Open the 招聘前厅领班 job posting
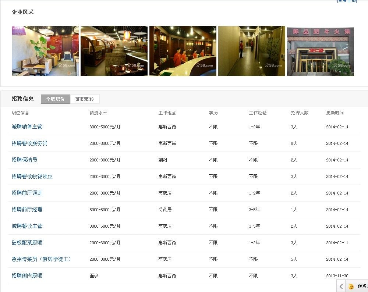The width and height of the screenshot is (368, 292). [x=27, y=193]
